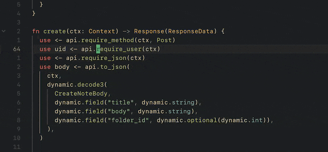328x152 pixels.
Task: Click CreateNoteBody constructor name
Action: (81, 94)
